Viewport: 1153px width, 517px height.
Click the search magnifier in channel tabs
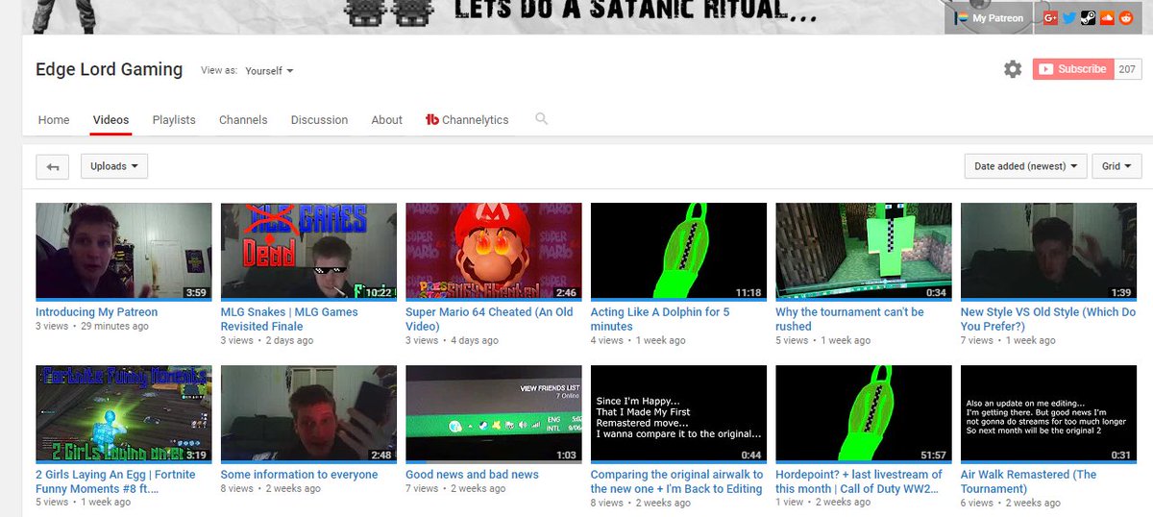point(542,119)
